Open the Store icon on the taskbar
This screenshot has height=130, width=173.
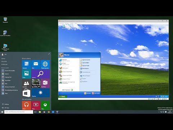(44, 112)
